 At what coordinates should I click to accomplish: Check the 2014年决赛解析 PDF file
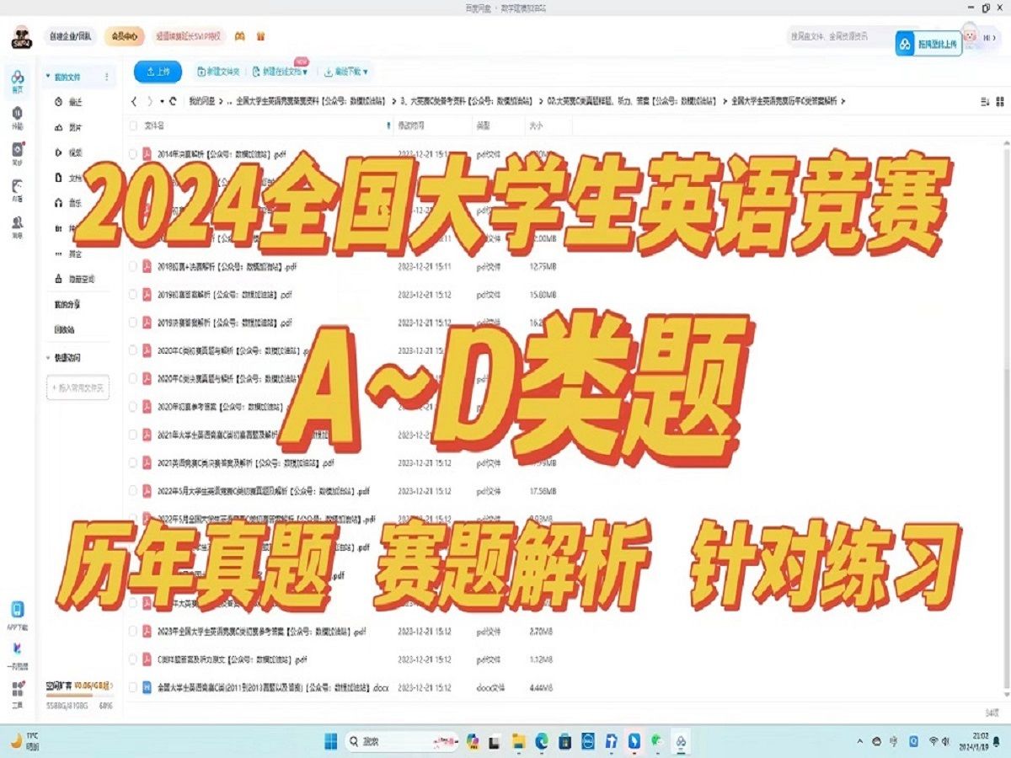tap(132, 154)
